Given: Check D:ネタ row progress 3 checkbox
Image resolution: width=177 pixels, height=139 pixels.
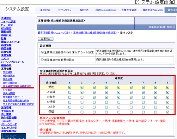Looking at the screenshot, I should coord(94,107).
